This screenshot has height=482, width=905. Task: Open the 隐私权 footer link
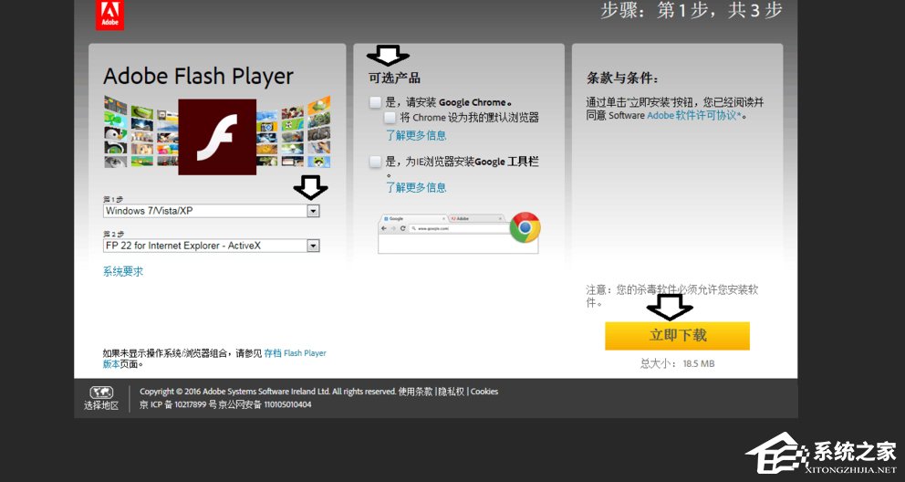coord(452,392)
